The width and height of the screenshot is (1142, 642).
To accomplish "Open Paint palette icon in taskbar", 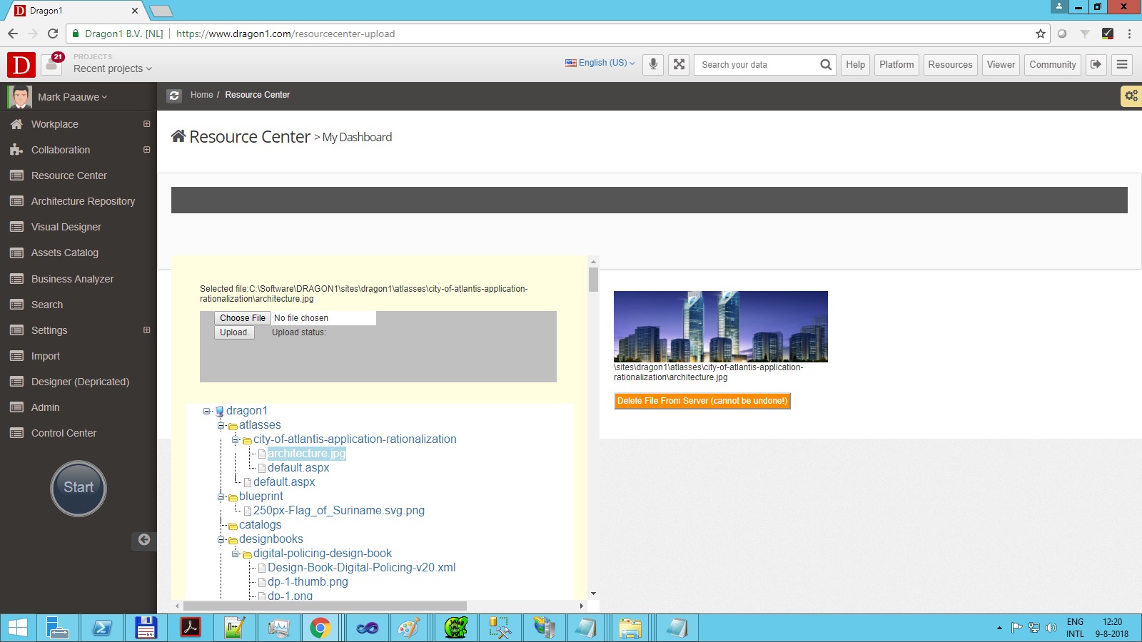I will [408, 628].
